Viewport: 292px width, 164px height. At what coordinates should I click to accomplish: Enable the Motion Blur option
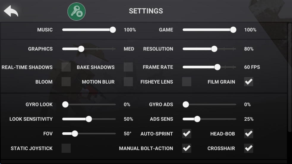[x=128, y=82]
